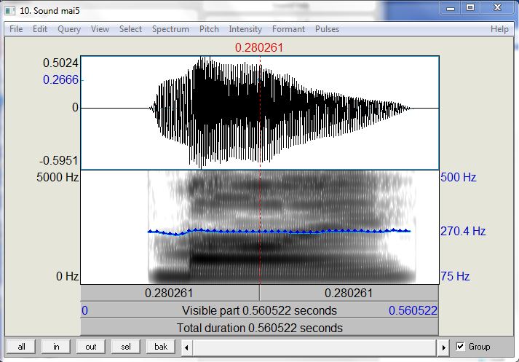519x362 pixels.
Task: Open the File menu
Action: coord(16,29)
